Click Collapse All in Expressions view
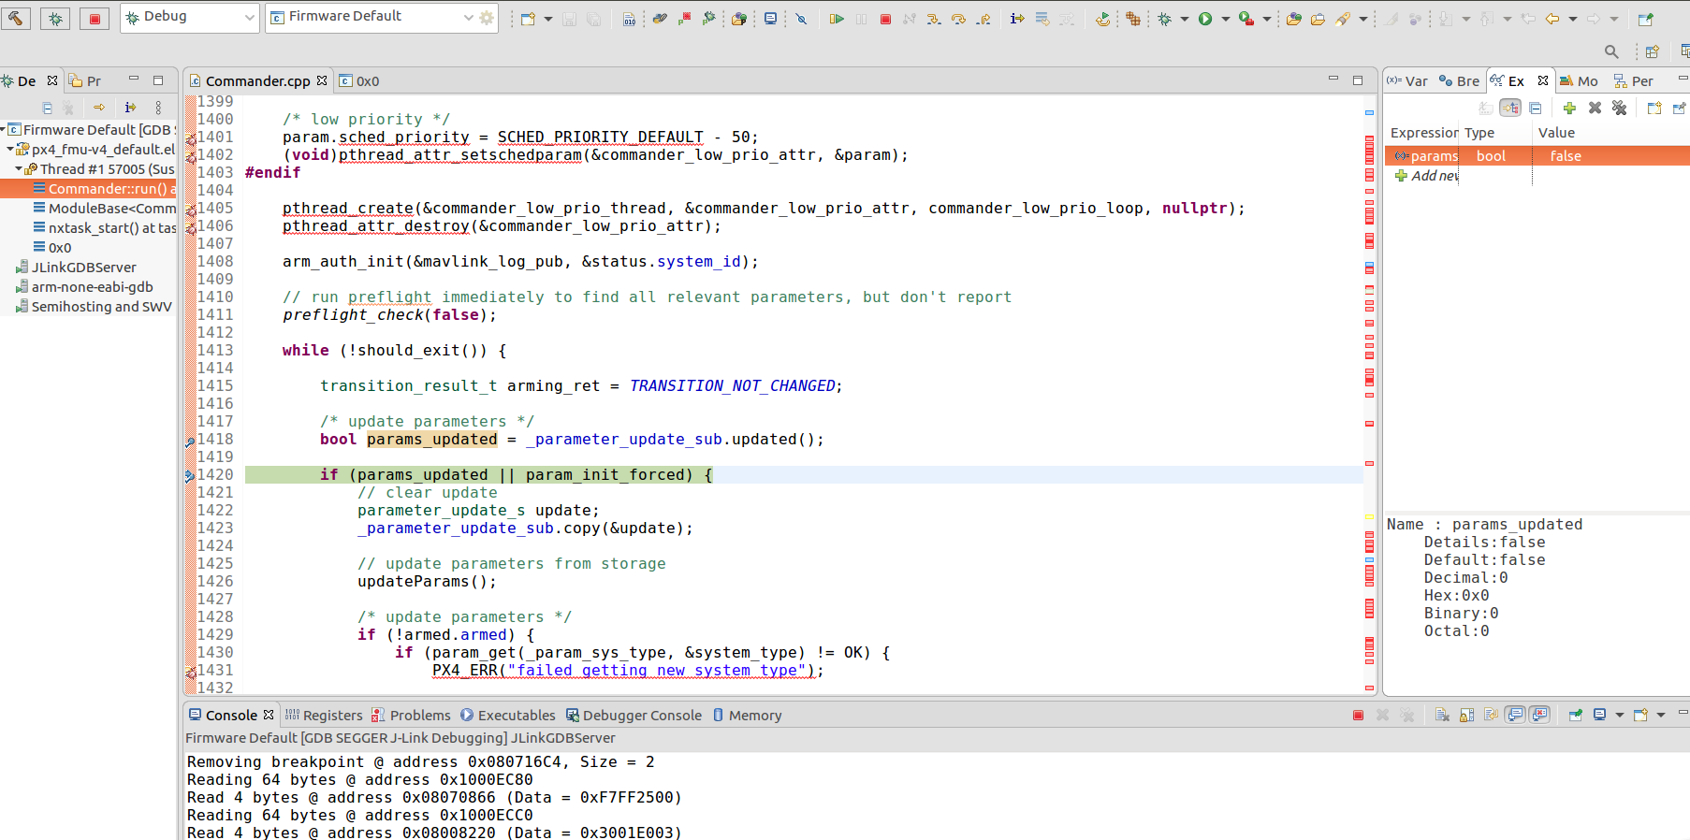Image resolution: width=1690 pixels, height=840 pixels. 1536,108
